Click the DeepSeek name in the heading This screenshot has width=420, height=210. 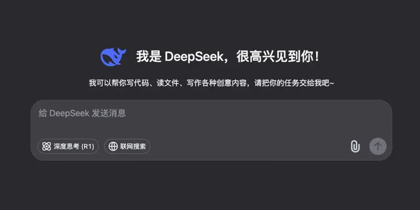[194, 57]
